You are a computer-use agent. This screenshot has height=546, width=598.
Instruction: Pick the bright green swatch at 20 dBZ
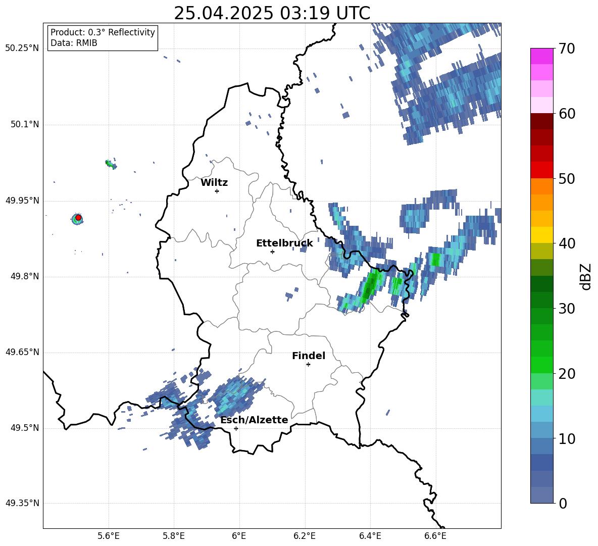click(x=541, y=365)
